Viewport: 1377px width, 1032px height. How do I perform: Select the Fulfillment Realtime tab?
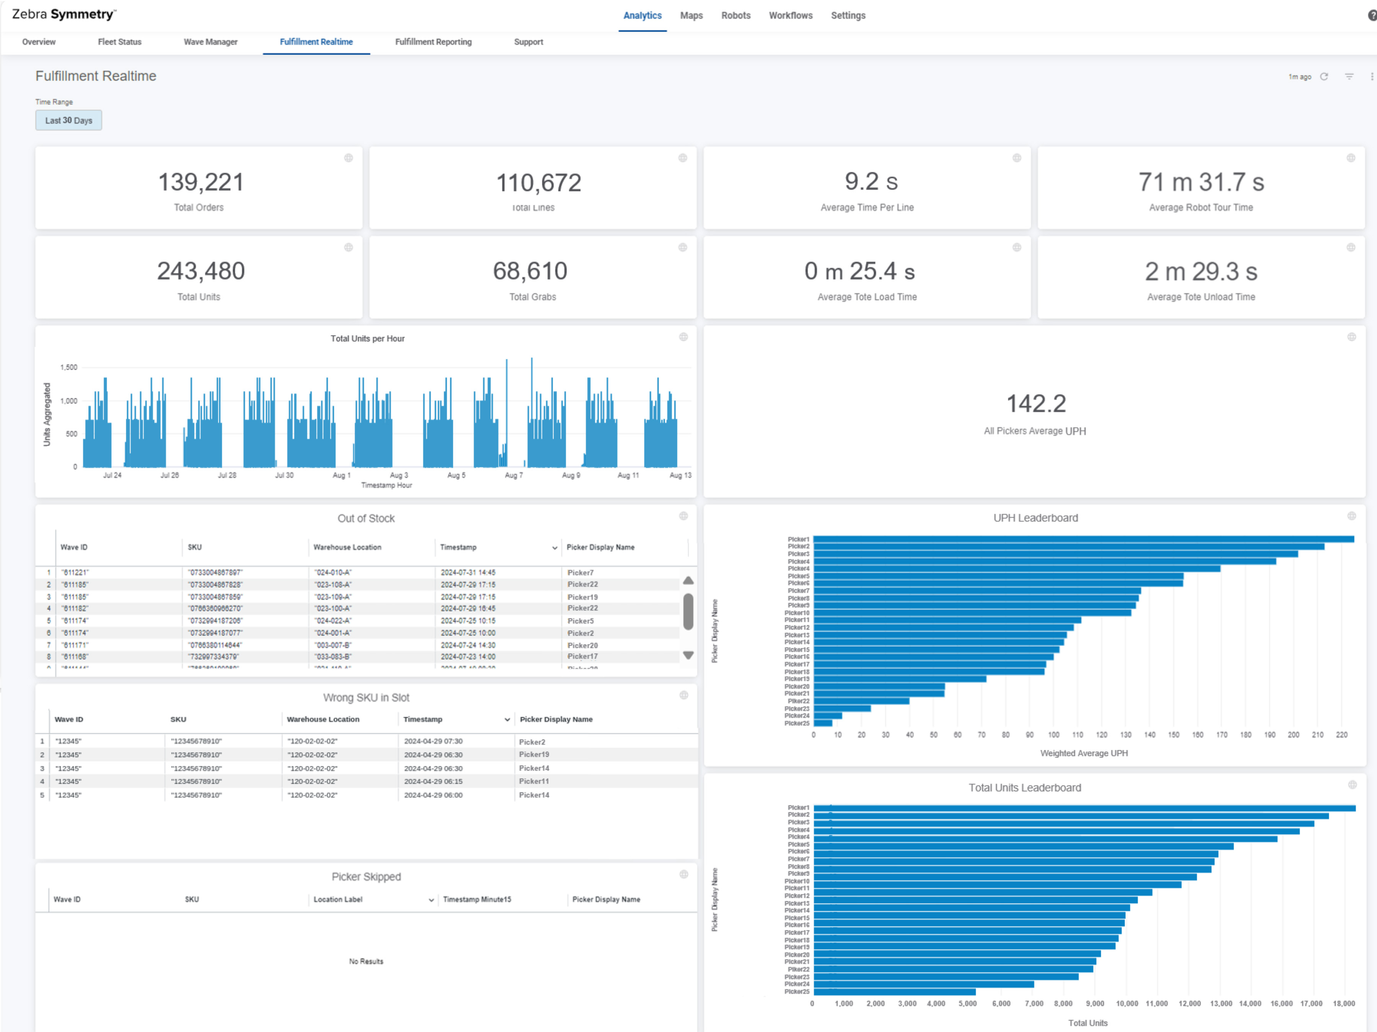coord(316,42)
